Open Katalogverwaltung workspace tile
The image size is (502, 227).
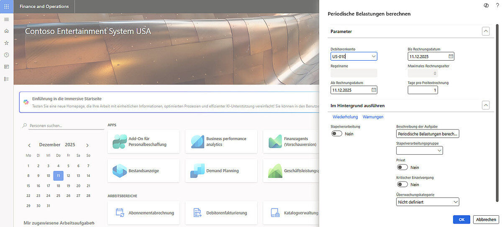[291, 213]
